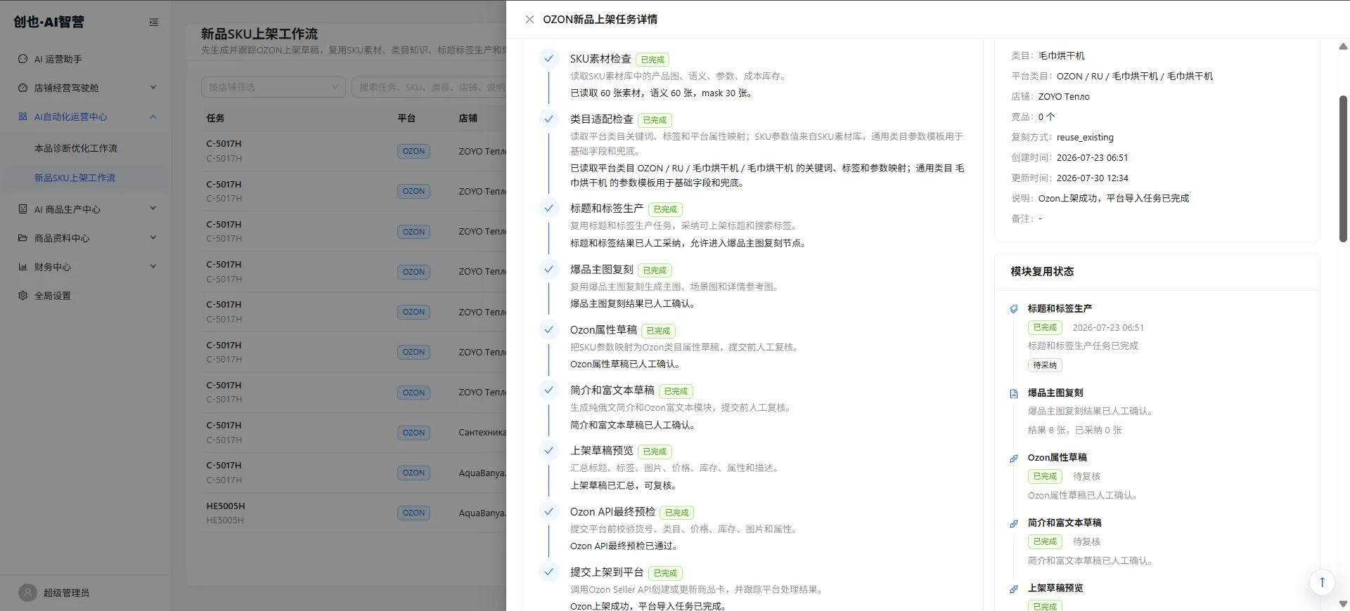This screenshot has height=611, width=1350.
Task: Click the 财务中心 chart icon
Action: click(22, 267)
